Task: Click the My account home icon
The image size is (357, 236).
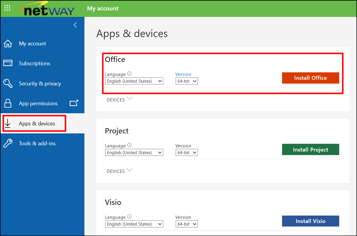Action: [8, 44]
